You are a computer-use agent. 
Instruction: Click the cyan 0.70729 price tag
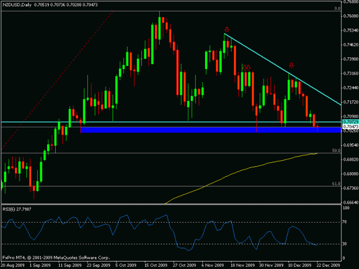350,122
